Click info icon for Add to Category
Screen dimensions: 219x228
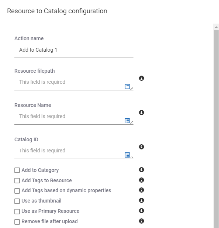(x=142, y=170)
